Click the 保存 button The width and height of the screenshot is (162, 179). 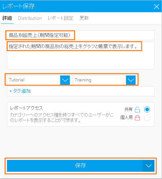[75, 166]
